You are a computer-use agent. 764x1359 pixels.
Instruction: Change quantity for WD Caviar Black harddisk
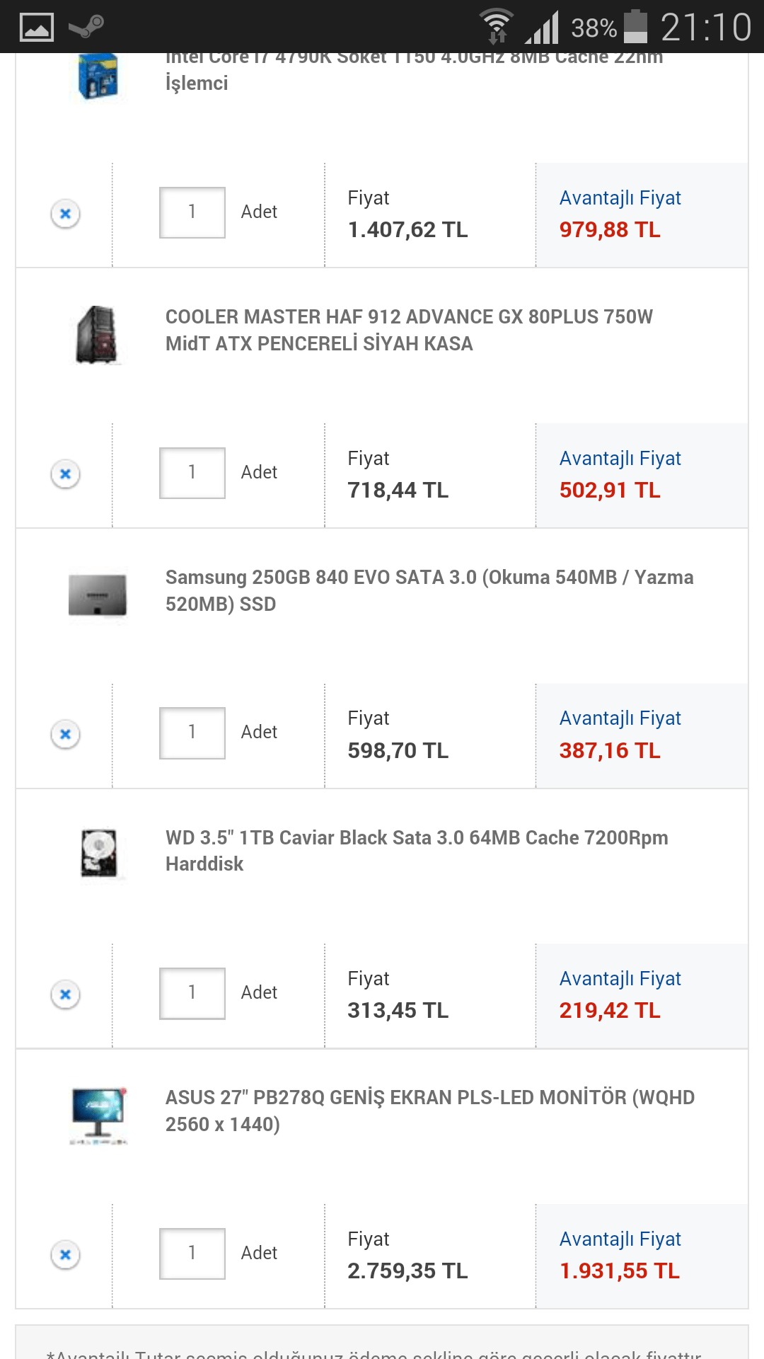[x=192, y=993]
